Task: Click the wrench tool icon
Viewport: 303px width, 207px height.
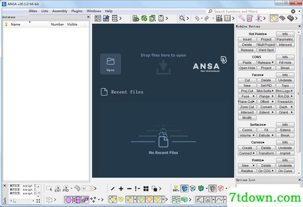Action: pos(241,18)
